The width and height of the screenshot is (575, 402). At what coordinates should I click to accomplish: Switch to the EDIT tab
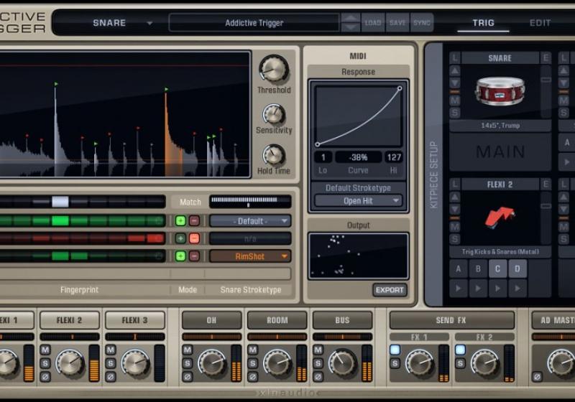540,23
